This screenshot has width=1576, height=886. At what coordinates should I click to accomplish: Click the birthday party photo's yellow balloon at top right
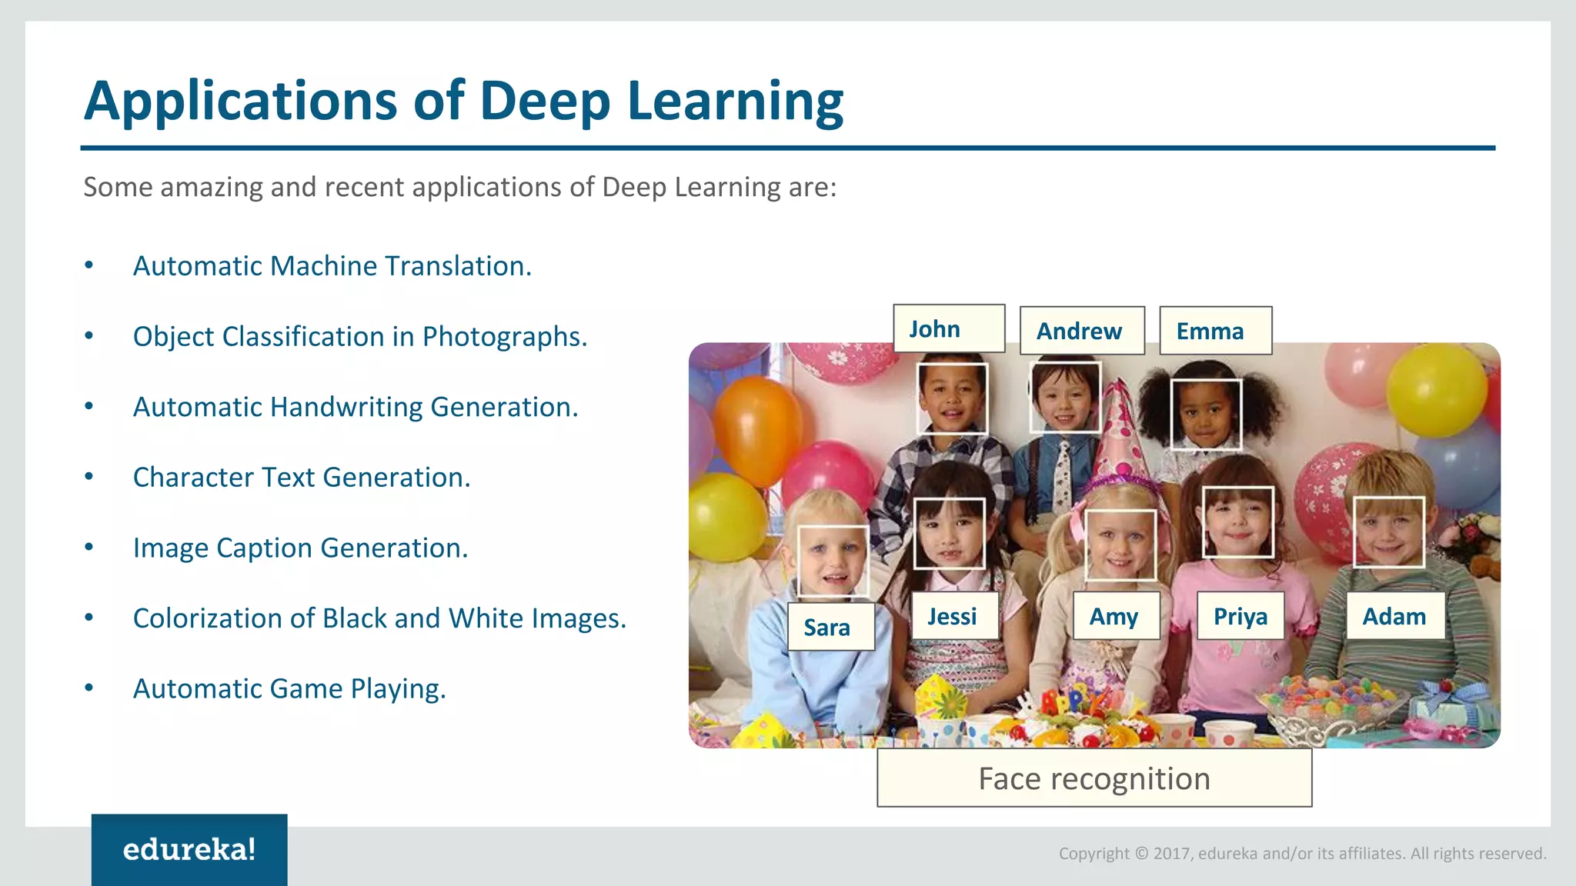(1436, 389)
